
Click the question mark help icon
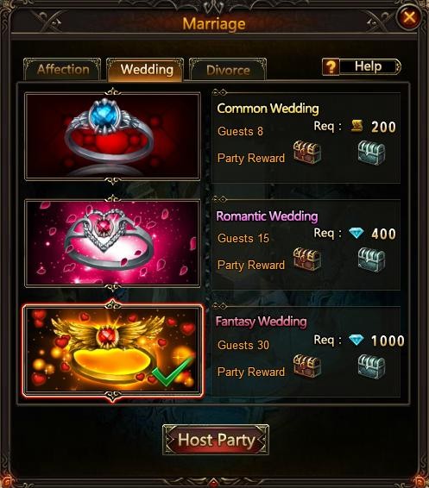click(331, 66)
